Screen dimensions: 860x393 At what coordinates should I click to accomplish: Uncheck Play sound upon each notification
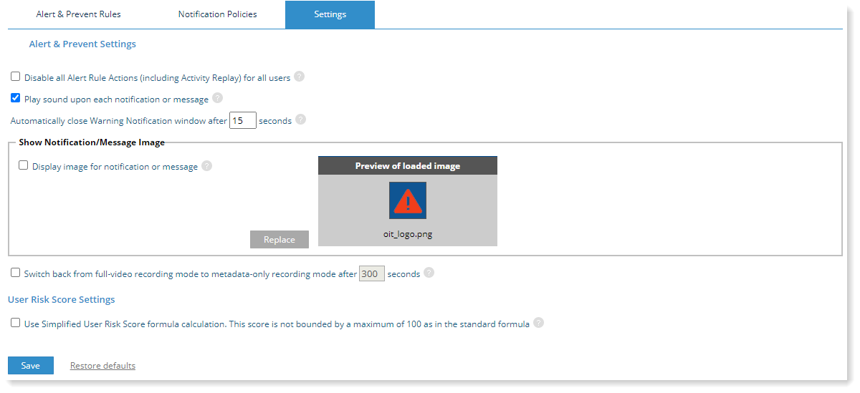(16, 98)
